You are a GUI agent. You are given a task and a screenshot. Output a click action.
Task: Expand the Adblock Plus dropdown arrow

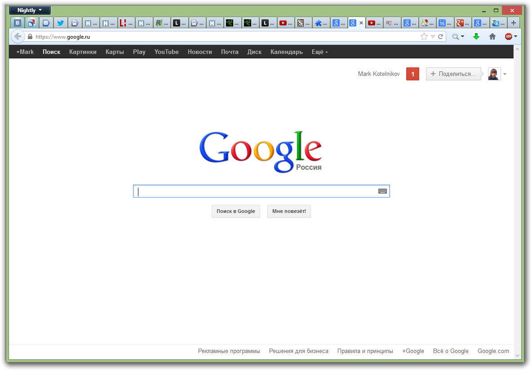click(515, 37)
